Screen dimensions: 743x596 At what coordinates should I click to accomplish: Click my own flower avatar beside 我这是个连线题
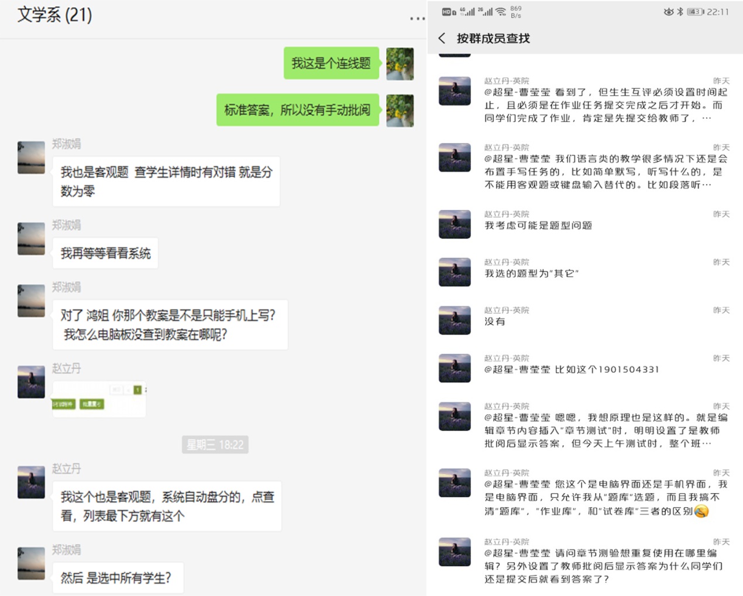click(400, 64)
